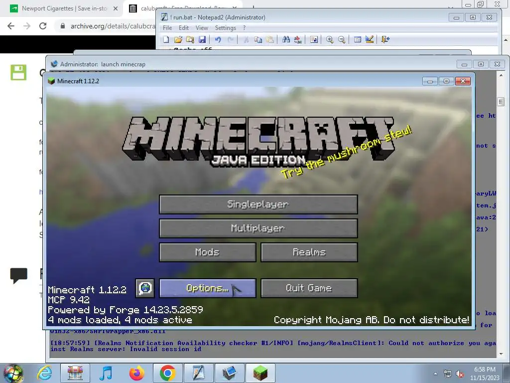Click the browser Forward arrow
Screen dimensions: 510x383
tap(27, 26)
